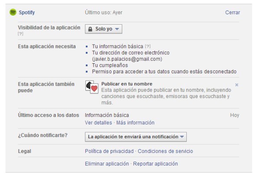
Task: Open the Ver detalles link
Action: [x=98, y=123]
